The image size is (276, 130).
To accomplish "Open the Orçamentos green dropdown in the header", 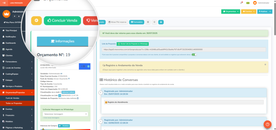I will click(x=231, y=11).
